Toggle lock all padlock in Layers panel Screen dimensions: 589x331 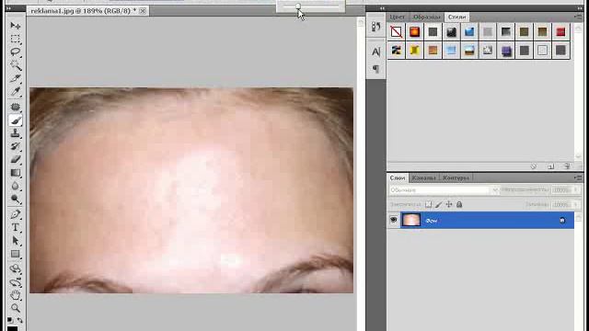click(x=459, y=204)
